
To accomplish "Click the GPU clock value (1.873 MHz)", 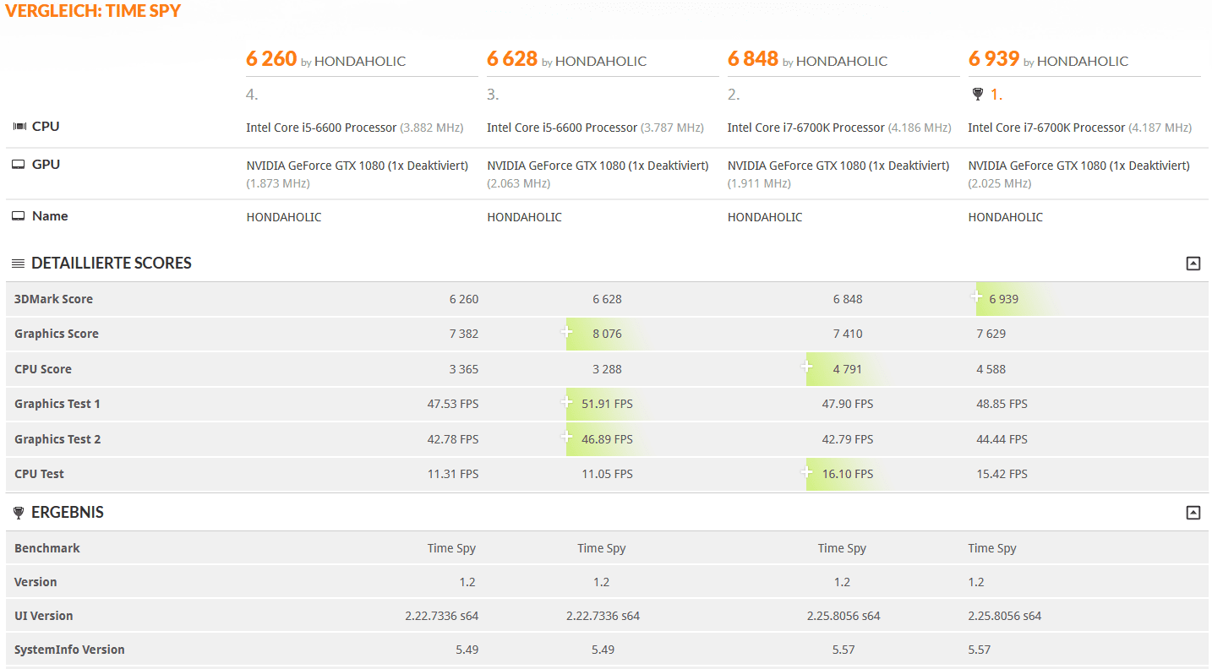I will 278,183.
